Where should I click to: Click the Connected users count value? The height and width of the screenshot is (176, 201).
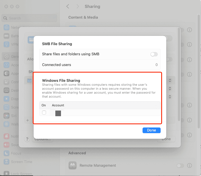pos(156,65)
